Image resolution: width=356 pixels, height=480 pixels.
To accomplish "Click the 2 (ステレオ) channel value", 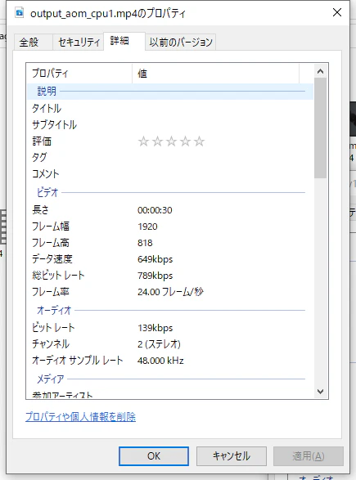I will coord(159,344).
